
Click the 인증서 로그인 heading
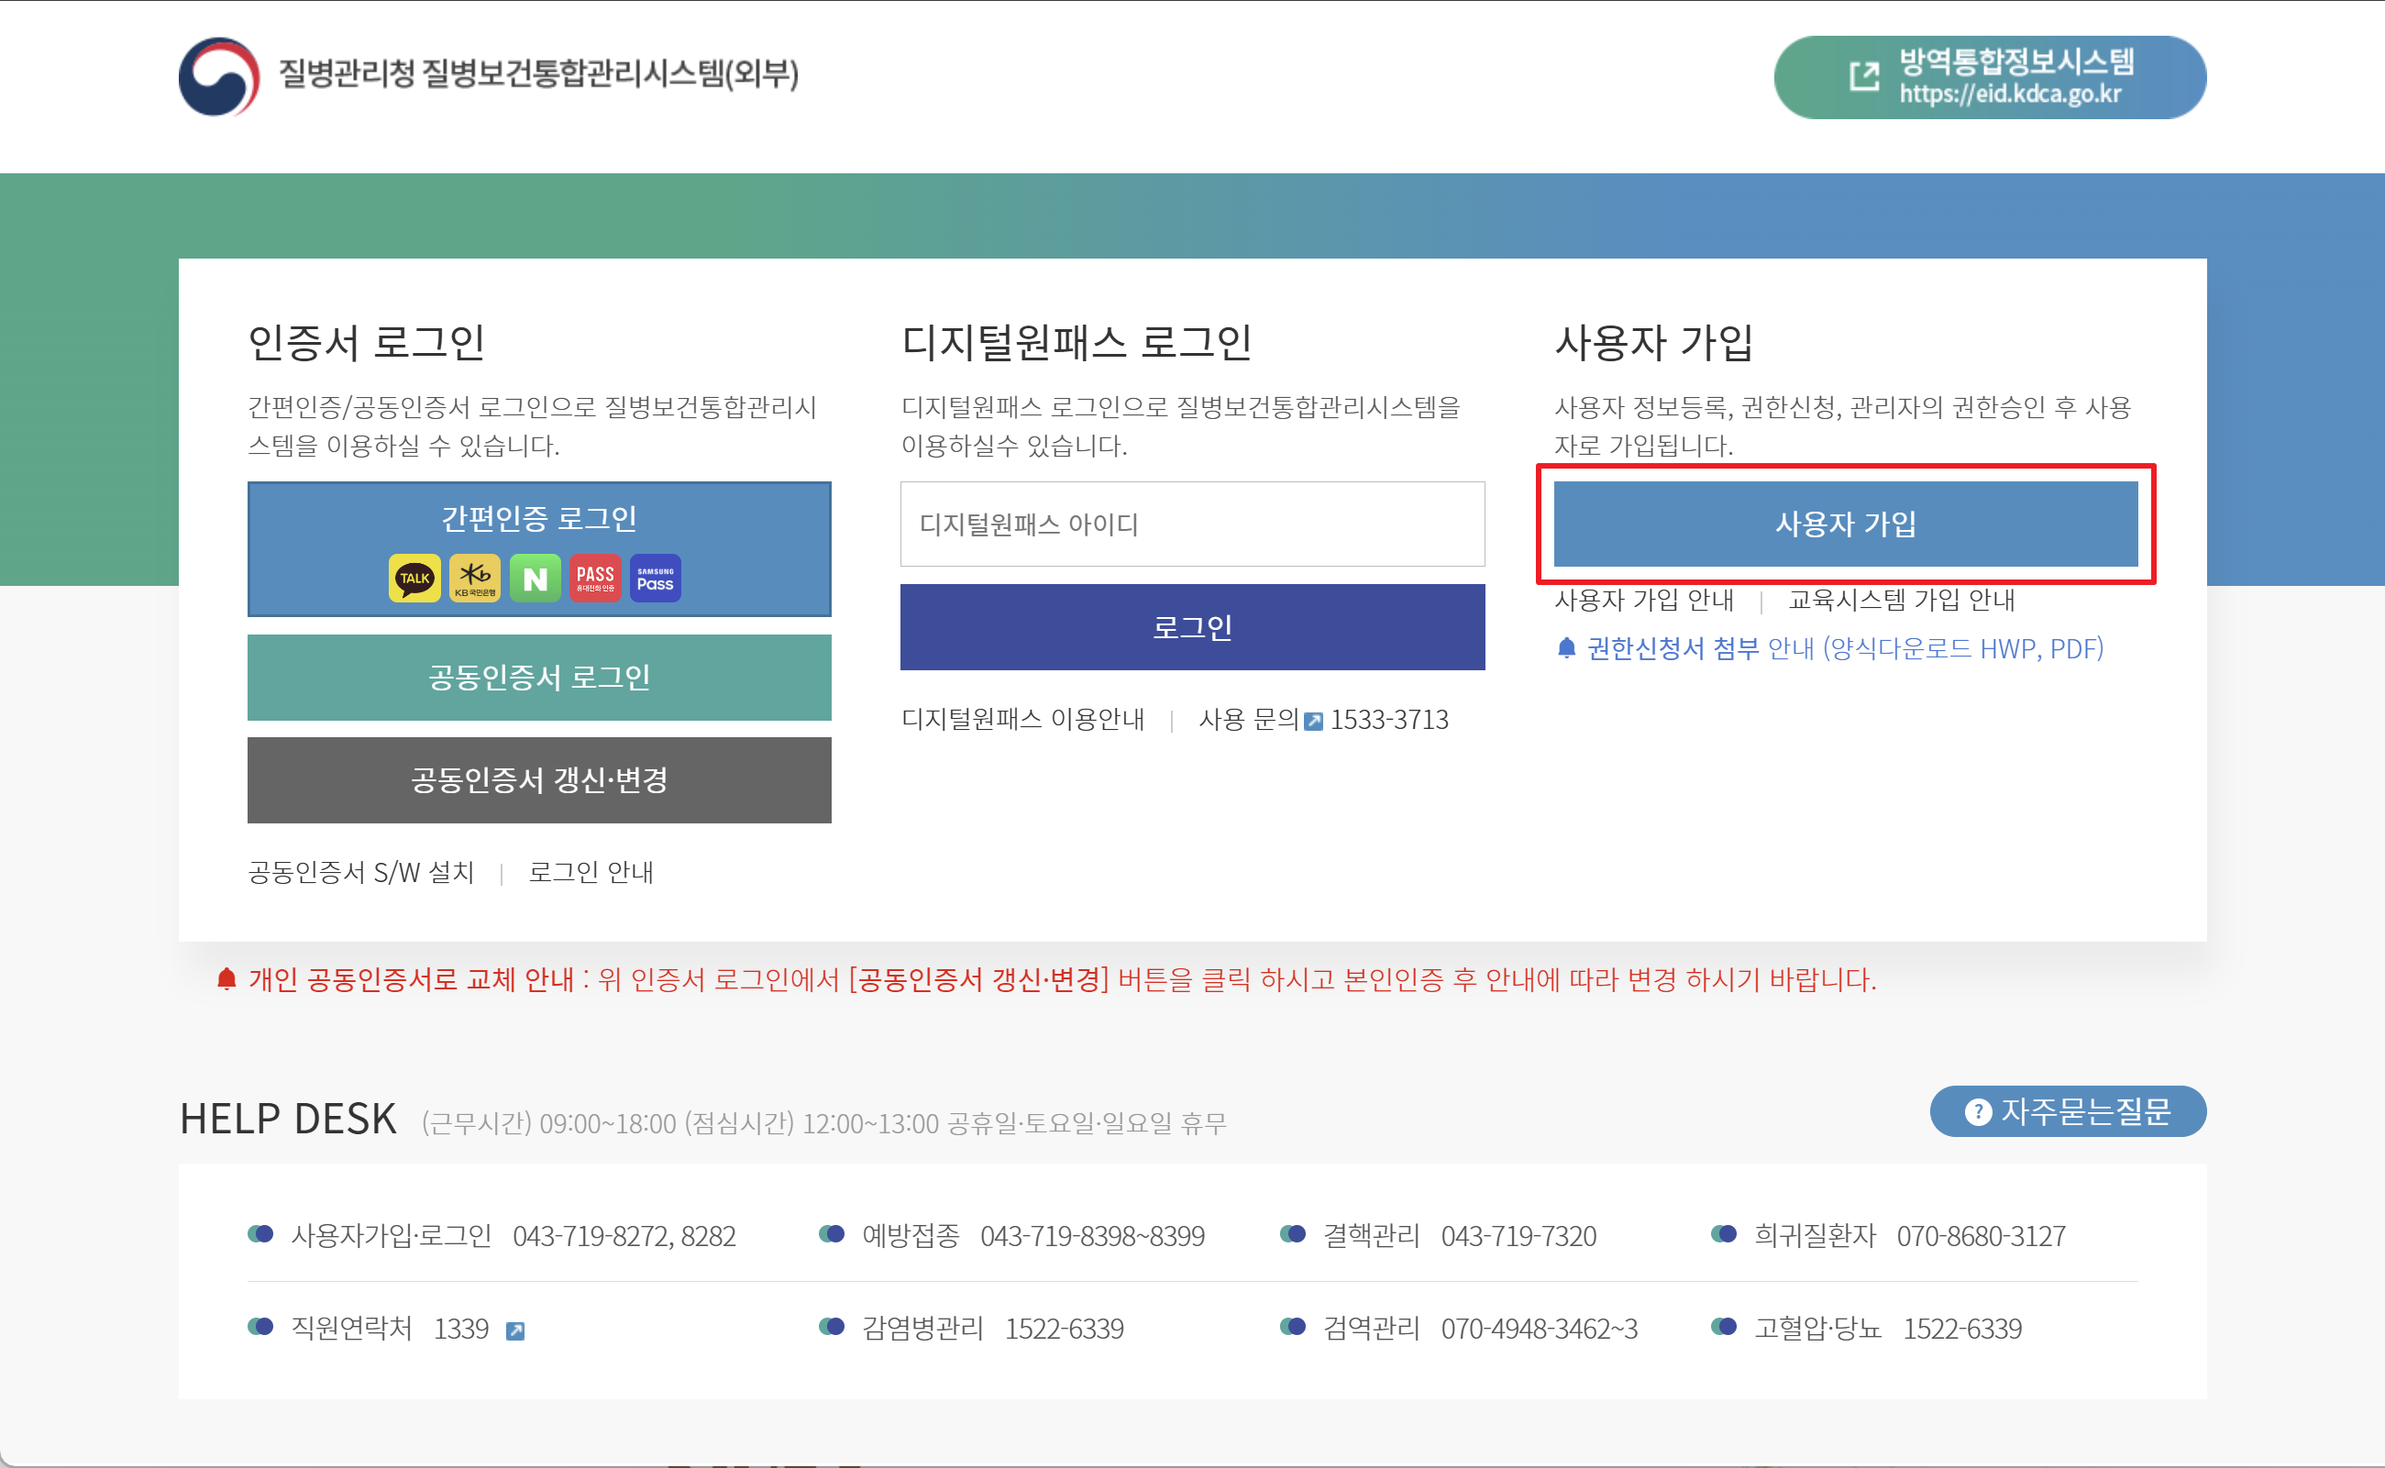[366, 343]
